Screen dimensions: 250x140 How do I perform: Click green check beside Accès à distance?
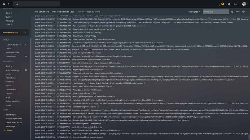[26, 70]
